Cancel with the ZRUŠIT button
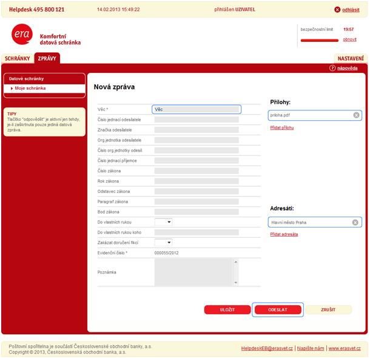Viewport: 370px width, 358px height. coord(328,309)
